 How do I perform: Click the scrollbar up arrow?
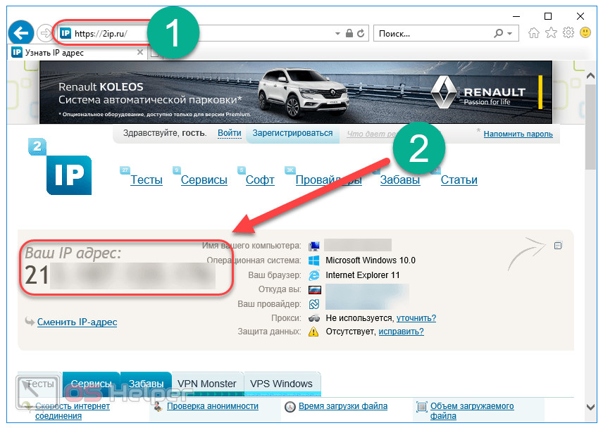pyautogui.click(x=590, y=76)
